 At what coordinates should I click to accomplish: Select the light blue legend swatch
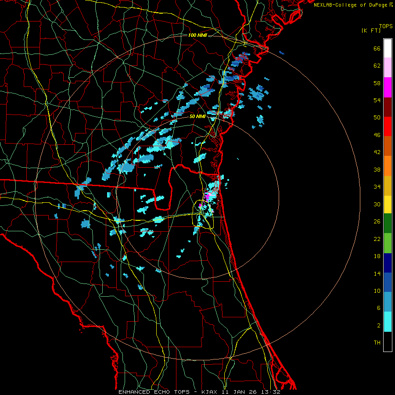coord(388,302)
